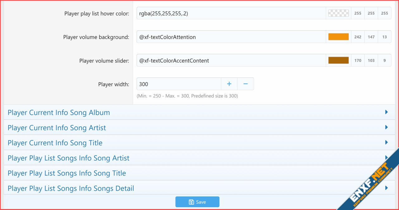399x210 pixels.
Task: Click Player play list hover color field
Action: (231, 13)
